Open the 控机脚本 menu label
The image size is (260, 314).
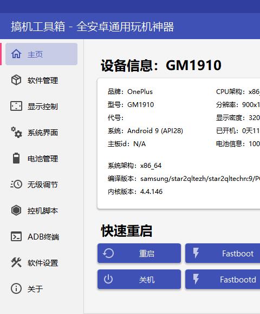point(43,211)
